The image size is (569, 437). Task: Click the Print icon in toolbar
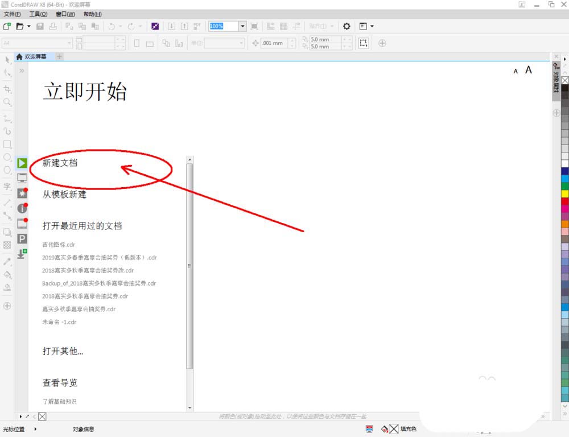(53, 26)
